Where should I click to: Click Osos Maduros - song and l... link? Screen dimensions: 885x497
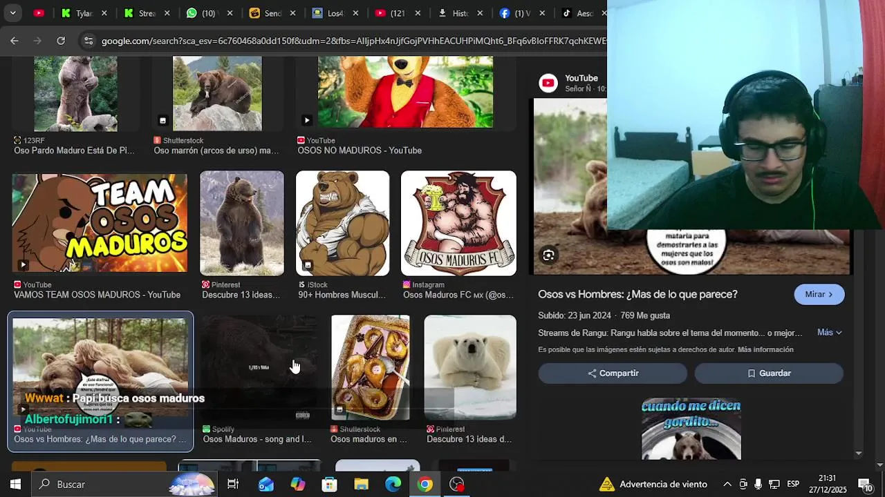point(257,439)
